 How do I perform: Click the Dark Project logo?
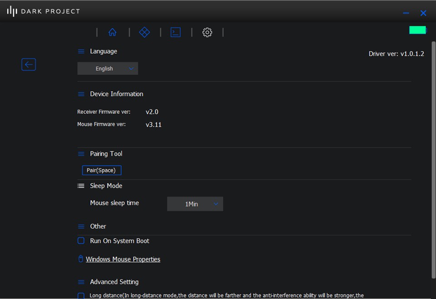click(x=43, y=11)
